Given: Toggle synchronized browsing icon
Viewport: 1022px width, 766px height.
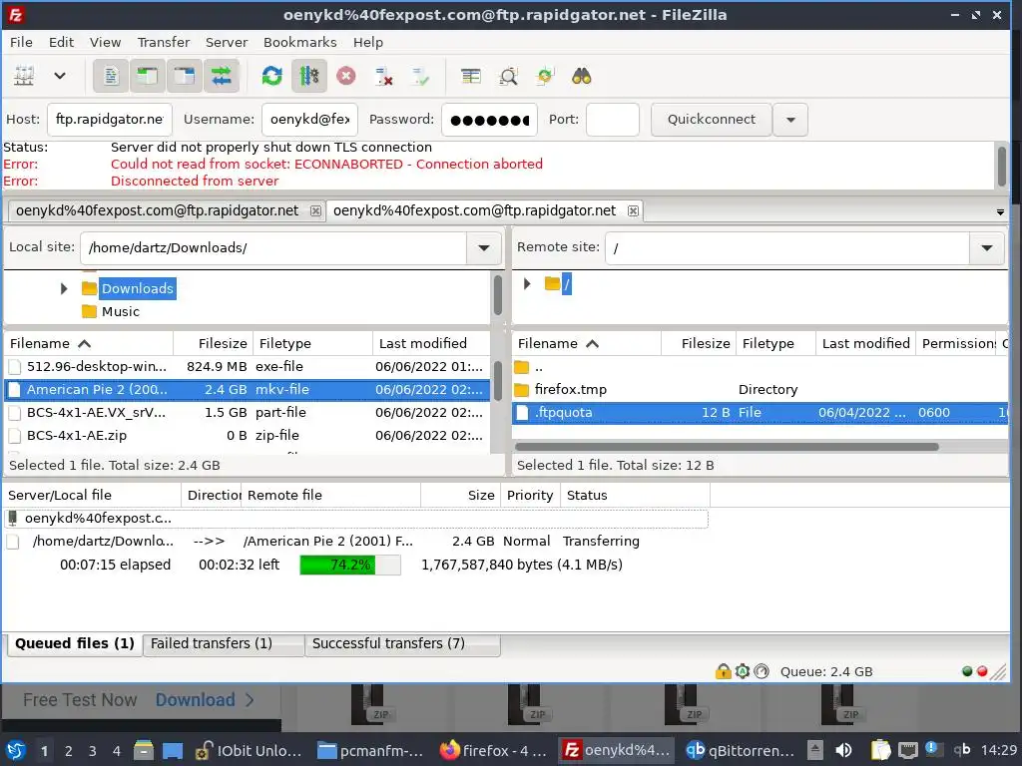Looking at the screenshot, I should (x=544, y=76).
